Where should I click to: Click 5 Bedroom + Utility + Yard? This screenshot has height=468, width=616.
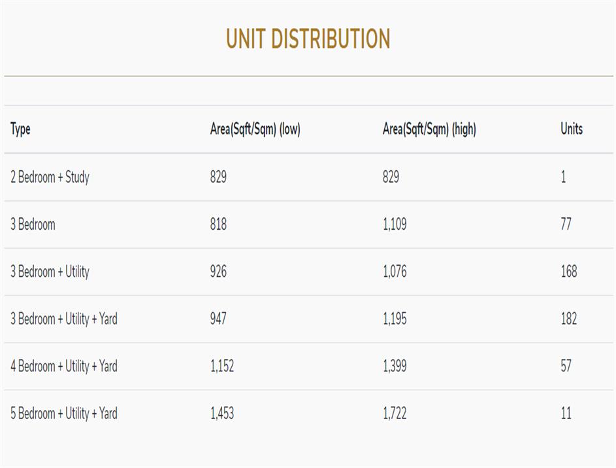click(64, 413)
